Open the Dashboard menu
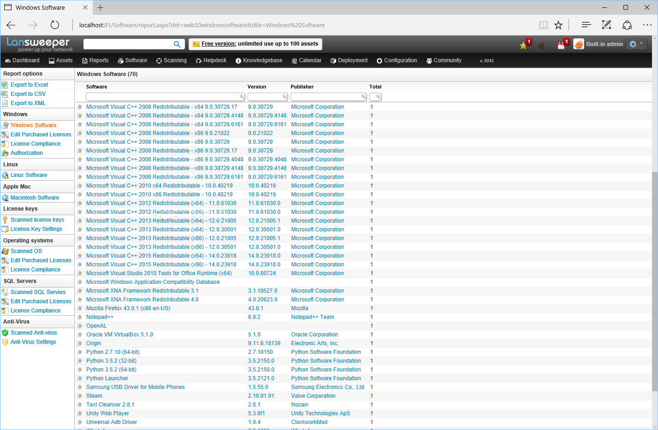 click(x=22, y=60)
